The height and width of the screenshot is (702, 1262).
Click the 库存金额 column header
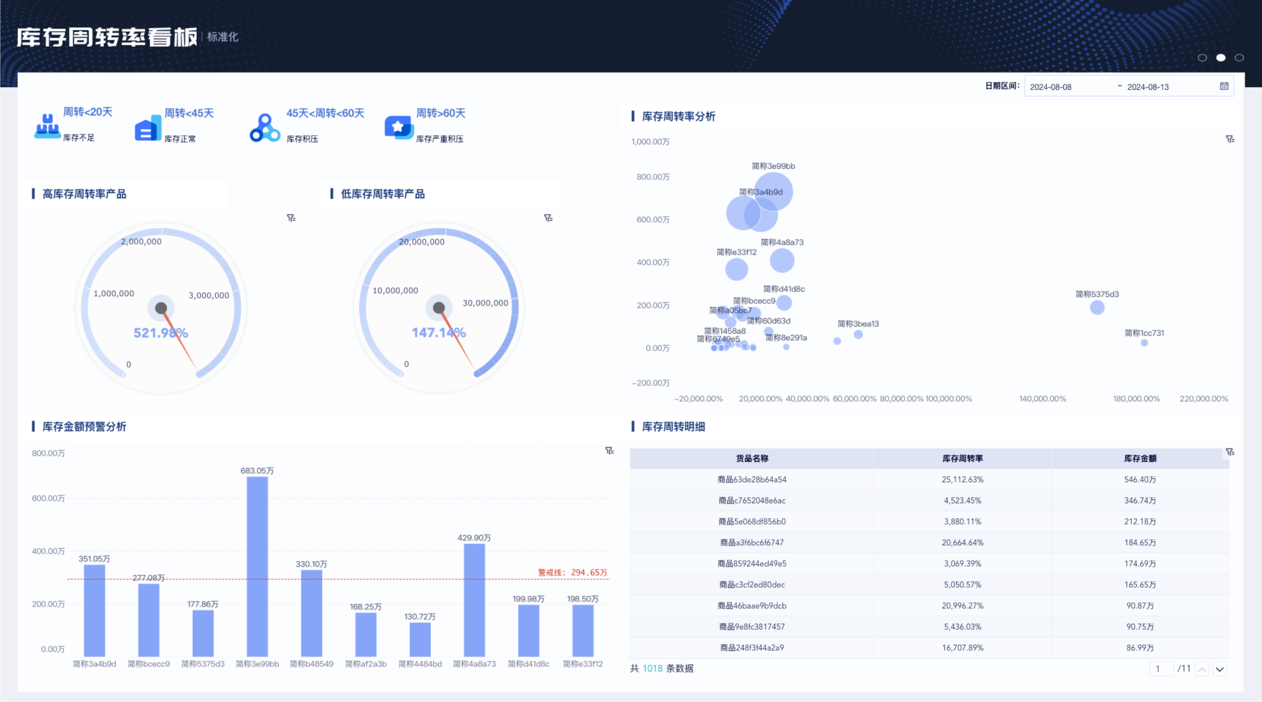point(1140,458)
